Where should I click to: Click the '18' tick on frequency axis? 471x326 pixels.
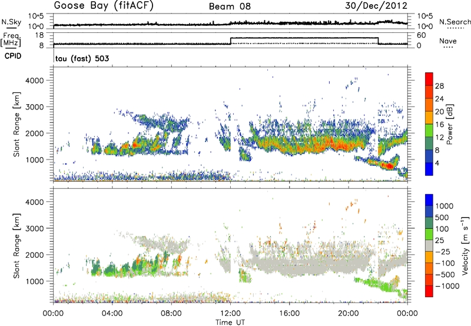pos(39,35)
